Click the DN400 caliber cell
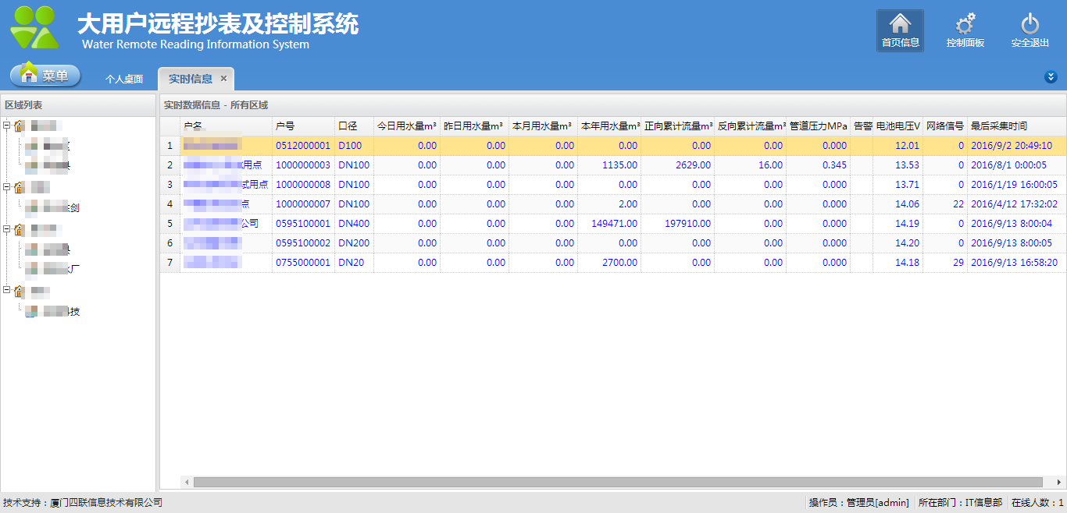Image resolution: width=1067 pixels, height=513 pixels. [x=354, y=224]
